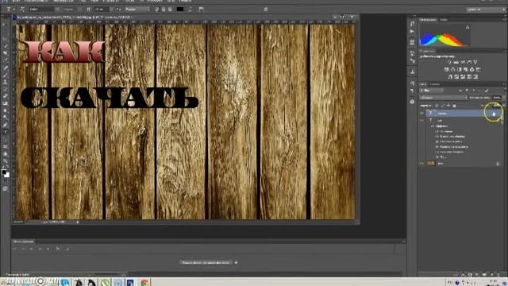This screenshot has width=508, height=286.
Task: Select the Hand tool
Action: point(6,153)
